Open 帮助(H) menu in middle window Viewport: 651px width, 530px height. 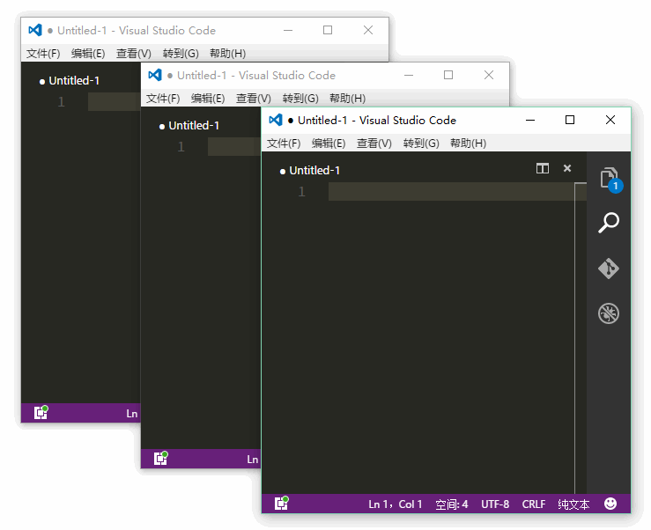[347, 99]
